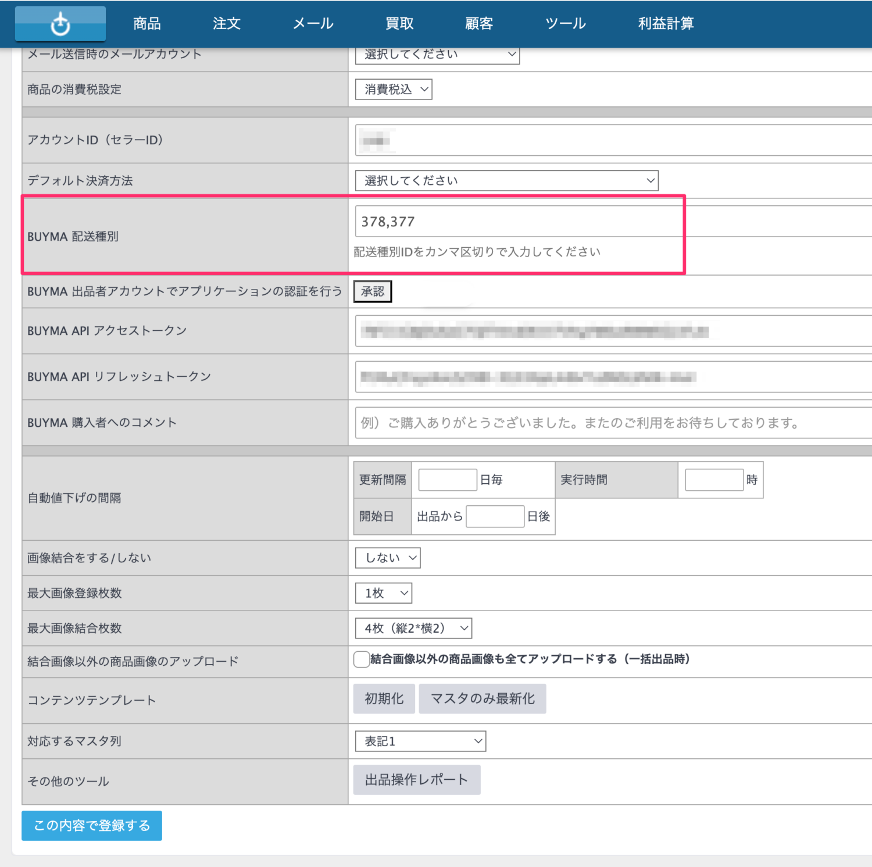Viewport: 872px width, 867px height.
Task: Expand the 商品の消費税設定 dropdown
Action: point(394,90)
